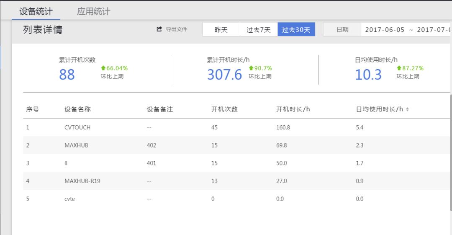Click 开机次数 column header
The width and height of the screenshot is (452, 235).
tap(224, 109)
